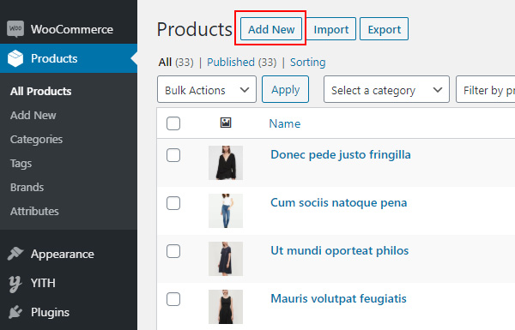Open product Donec pede justo fringilla
515x330 pixels.
point(341,154)
